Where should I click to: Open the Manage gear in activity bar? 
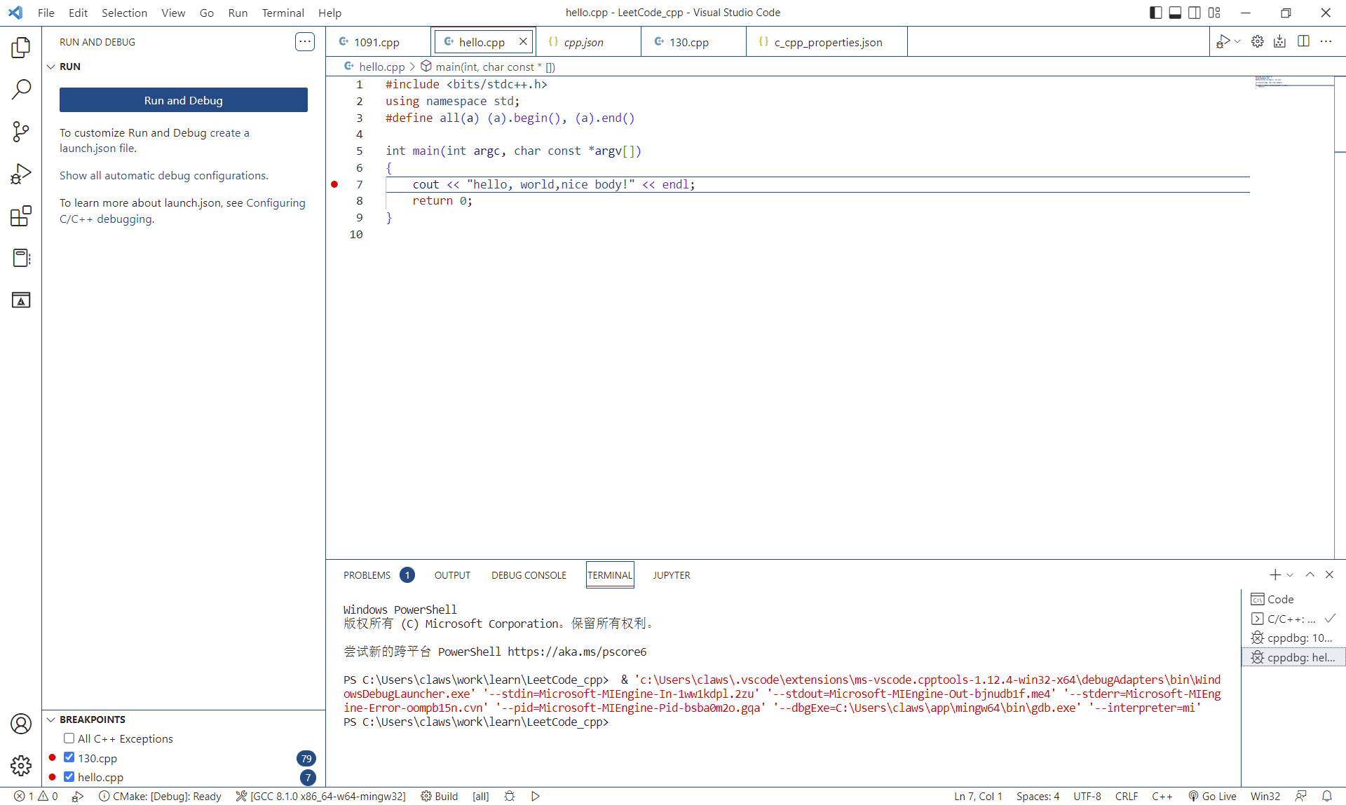pyautogui.click(x=21, y=766)
